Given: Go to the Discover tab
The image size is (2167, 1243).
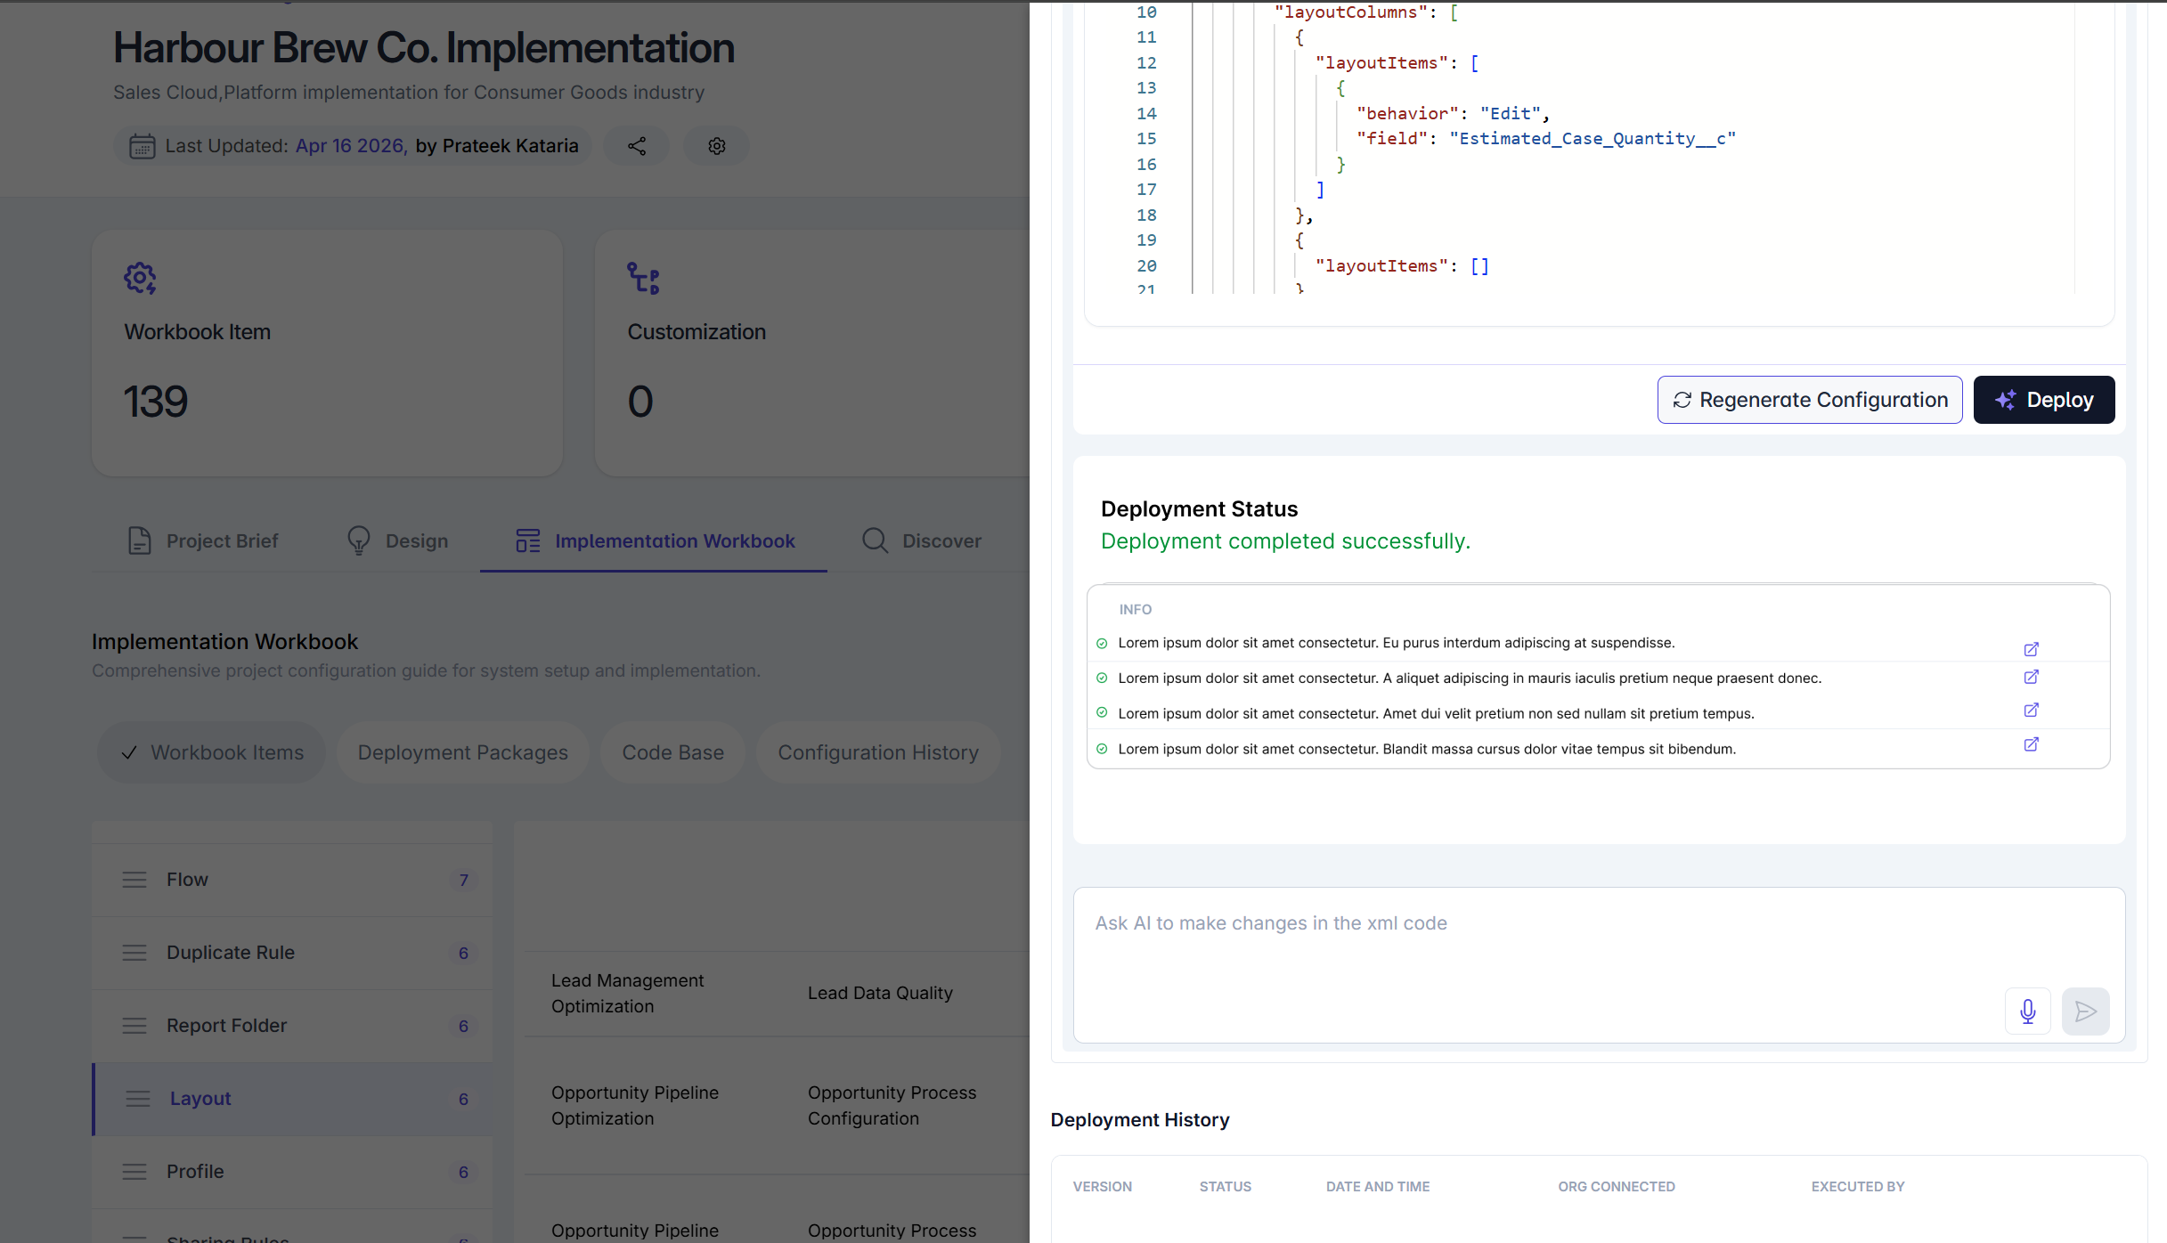Looking at the screenshot, I should (x=922, y=540).
